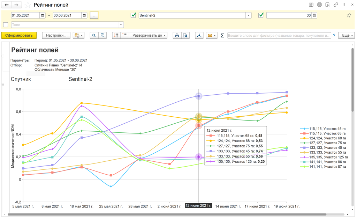Viewport: 357px width, 219px height.
Task: Uncheck the cloudiness filter checkbox
Action: (x=261, y=15)
